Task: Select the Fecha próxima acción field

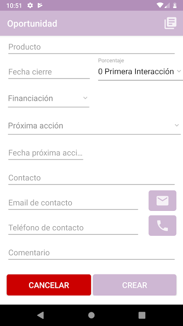Action: (46, 153)
